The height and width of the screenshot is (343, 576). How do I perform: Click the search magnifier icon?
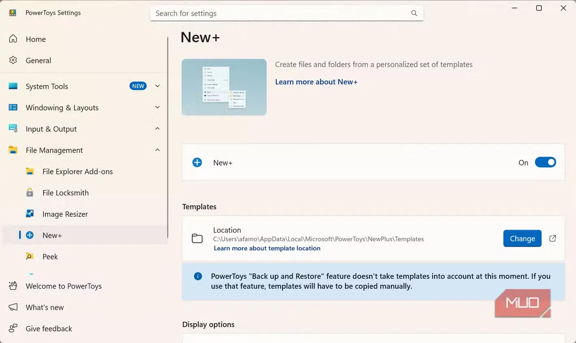coord(414,13)
